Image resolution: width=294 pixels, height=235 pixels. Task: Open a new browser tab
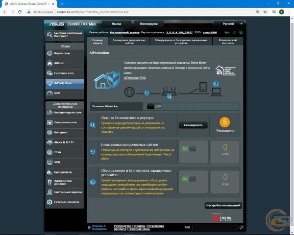(x=62, y=4)
